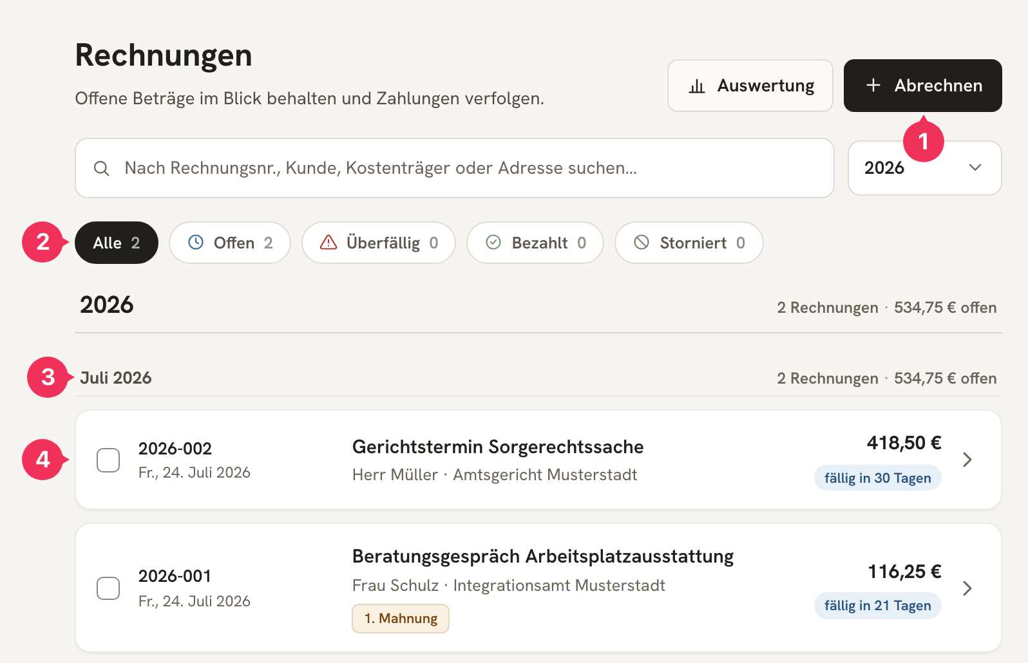Click invoice number 2026-001

click(x=175, y=576)
